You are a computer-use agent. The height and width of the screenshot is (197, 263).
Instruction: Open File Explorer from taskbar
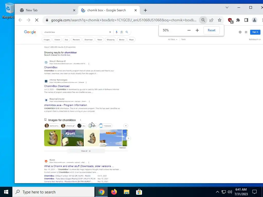(x=126, y=192)
